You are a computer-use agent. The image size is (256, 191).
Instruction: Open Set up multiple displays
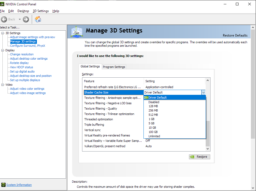(25, 80)
